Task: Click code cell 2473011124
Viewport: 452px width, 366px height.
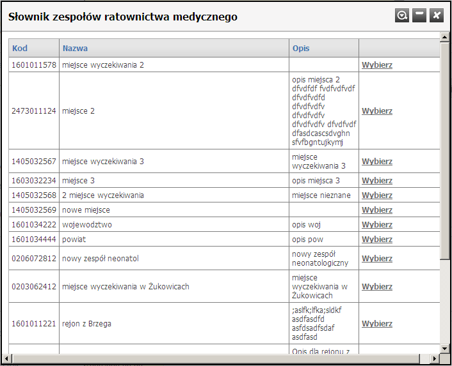Action: coord(34,111)
